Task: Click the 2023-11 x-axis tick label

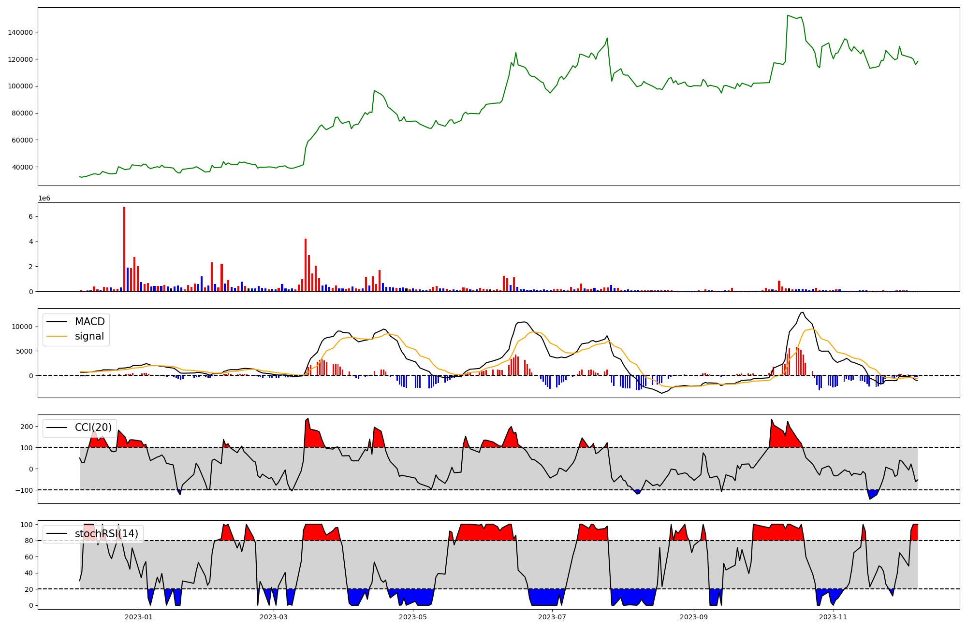Action: (x=833, y=617)
